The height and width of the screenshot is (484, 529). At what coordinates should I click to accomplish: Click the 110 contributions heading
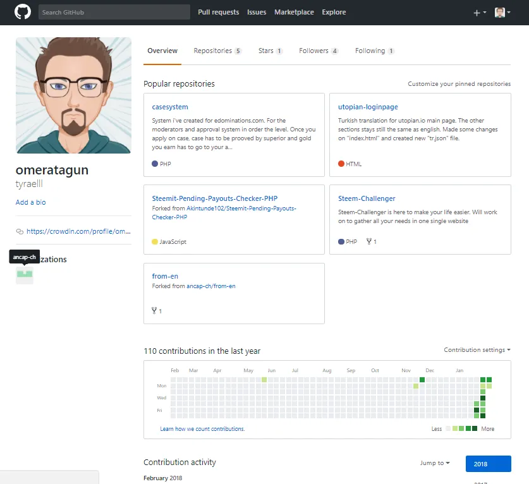pyautogui.click(x=202, y=351)
